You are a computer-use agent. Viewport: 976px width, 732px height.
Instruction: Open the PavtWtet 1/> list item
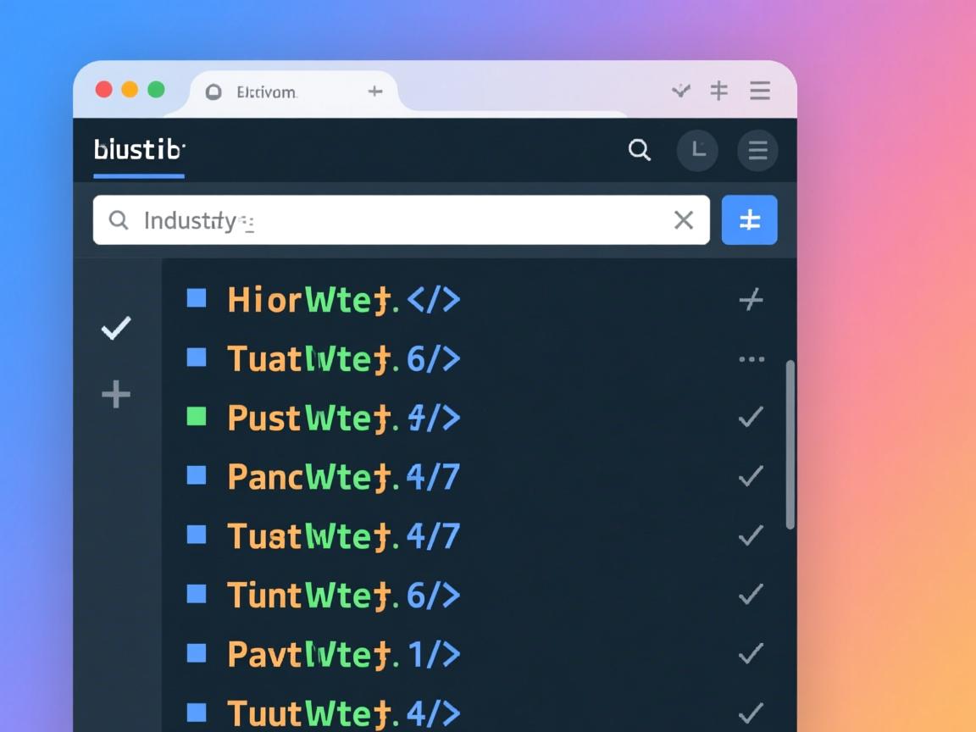click(x=343, y=654)
